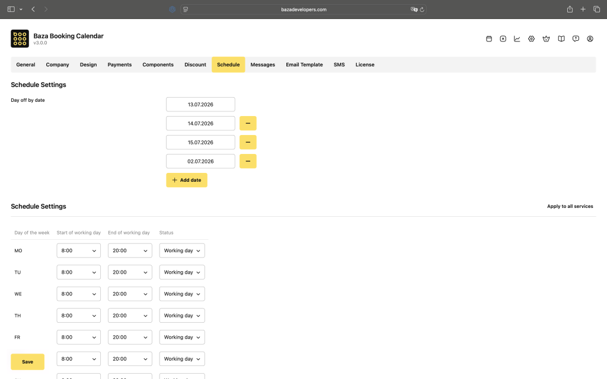Click the crown premium icon
This screenshot has height=379, width=607.
pos(546,38)
